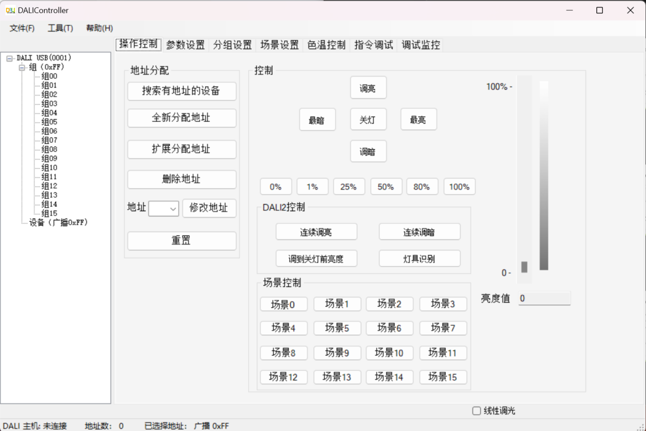
Task: Click the 搜索有地址的设备 button
Action: tap(181, 91)
